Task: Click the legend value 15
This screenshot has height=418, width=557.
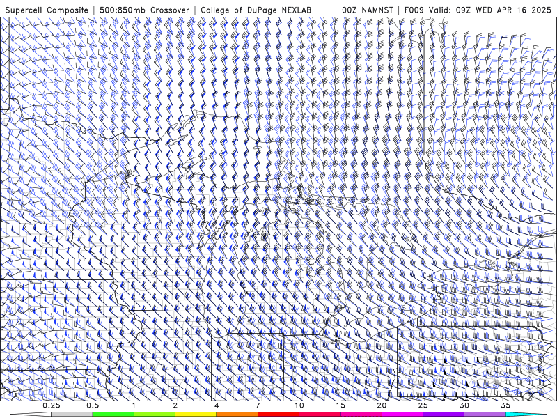Action: (x=340, y=405)
